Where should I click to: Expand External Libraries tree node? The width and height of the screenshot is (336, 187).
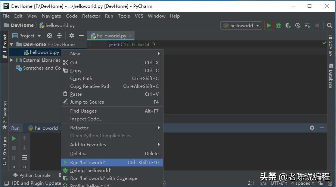[x=12, y=60]
